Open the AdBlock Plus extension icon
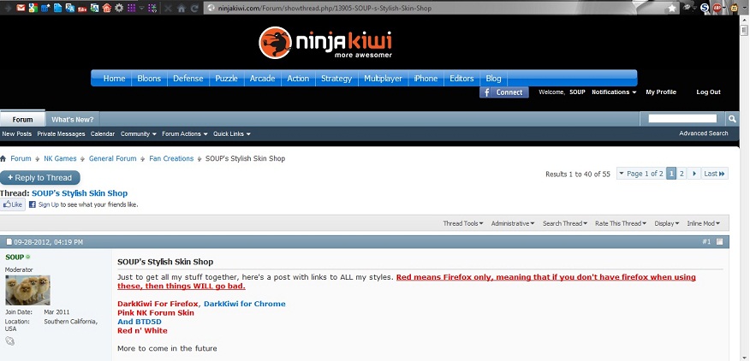Image resolution: width=750 pixels, height=361 pixels. pos(717,8)
